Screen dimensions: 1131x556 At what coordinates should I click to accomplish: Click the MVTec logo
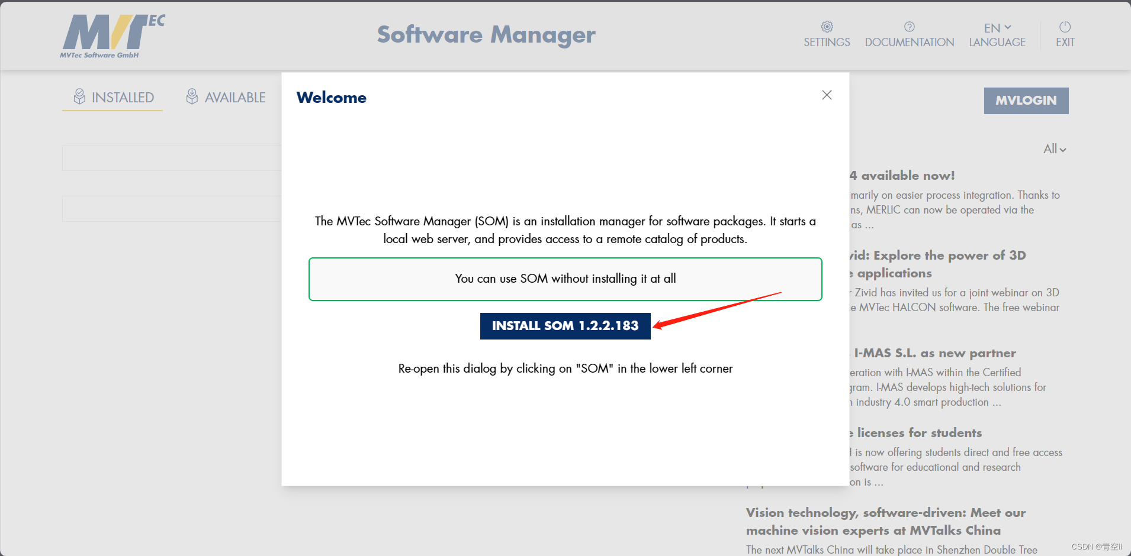coord(112,37)
